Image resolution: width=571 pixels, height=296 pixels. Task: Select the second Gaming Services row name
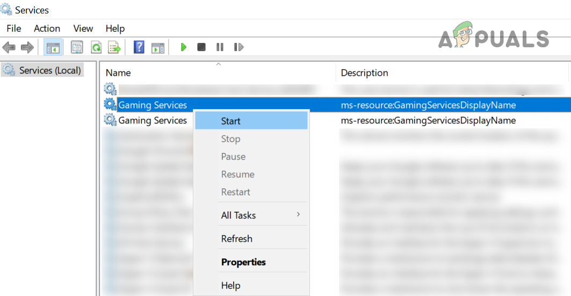(153, 120)
